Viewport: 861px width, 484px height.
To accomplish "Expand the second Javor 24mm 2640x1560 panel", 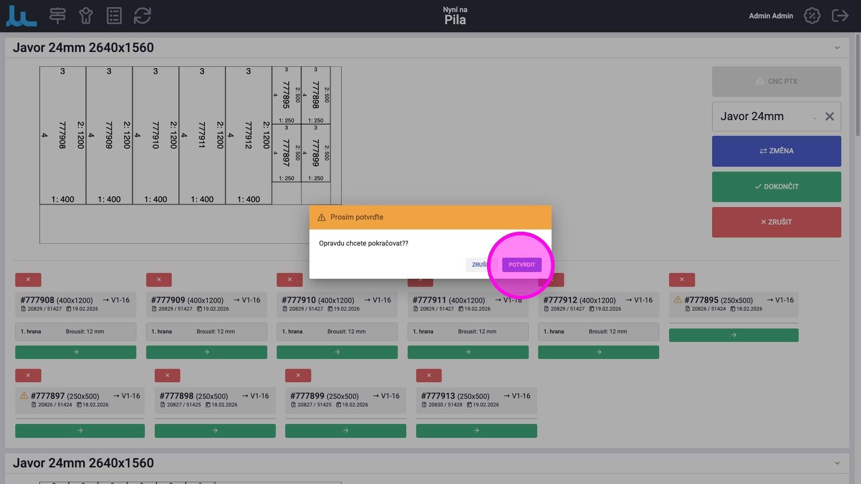I will [837, 463].
